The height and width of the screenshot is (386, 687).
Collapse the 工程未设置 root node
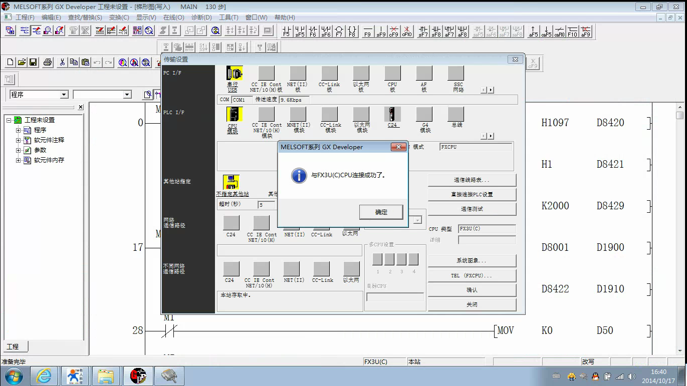coord(9,120)
